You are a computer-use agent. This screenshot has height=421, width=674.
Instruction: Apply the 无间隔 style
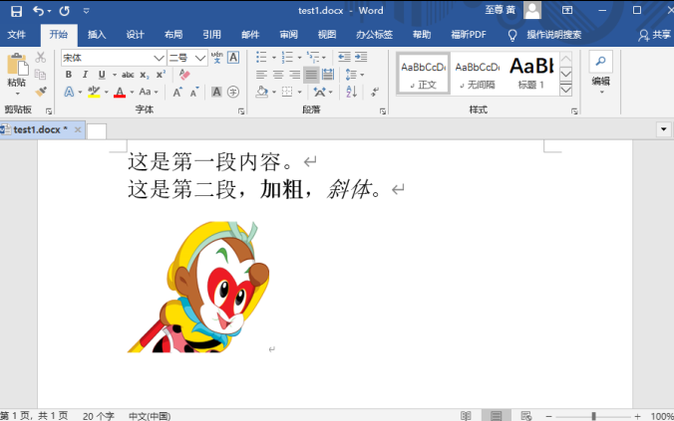[x=478, y=74]
